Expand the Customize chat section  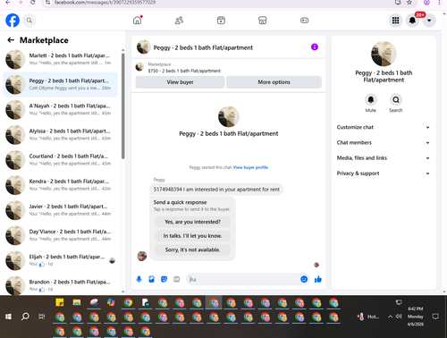coord(384,127)
